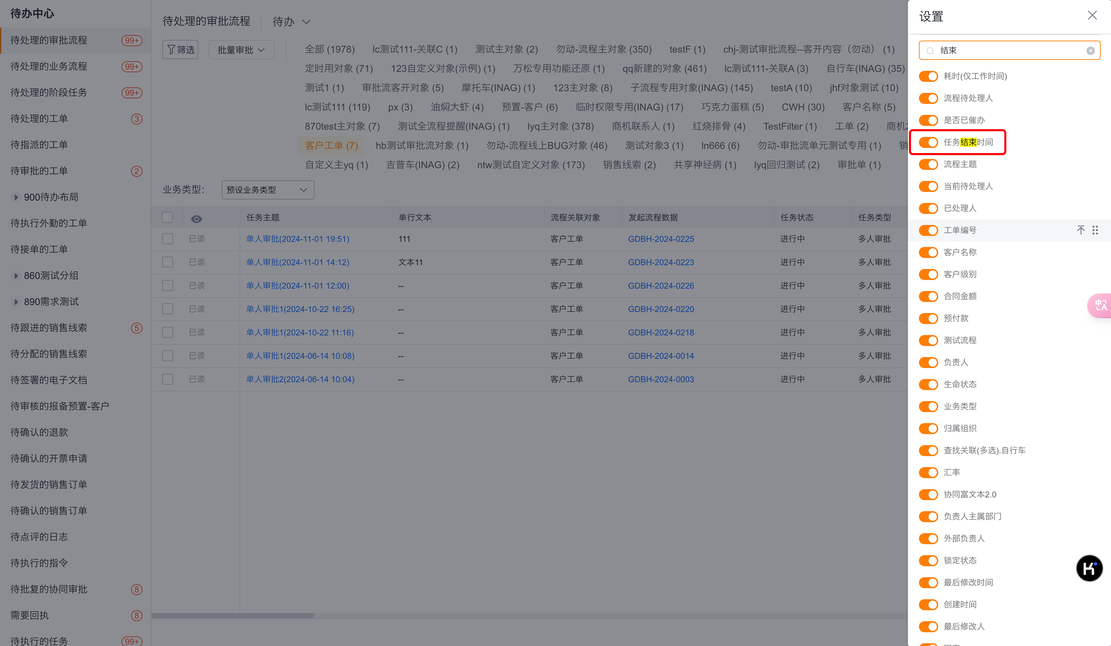This screenshot has height=646, width=1111.
Task: Click the pin-to-top icon beside 工单编号
Action: pyautogui.click(x=1081, y=230)
